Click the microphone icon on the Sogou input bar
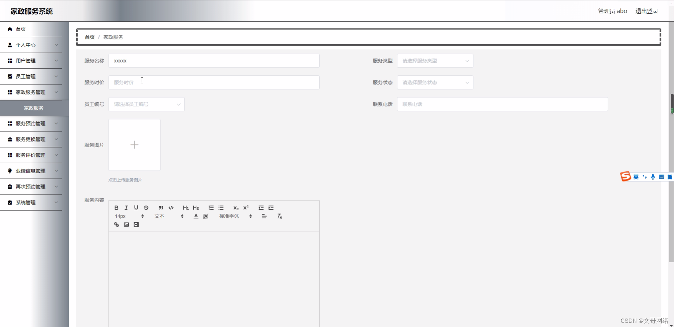Screen dimensions: 674x327 [653, 177]
